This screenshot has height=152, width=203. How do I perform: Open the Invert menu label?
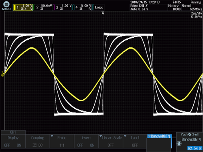[86, 138]
